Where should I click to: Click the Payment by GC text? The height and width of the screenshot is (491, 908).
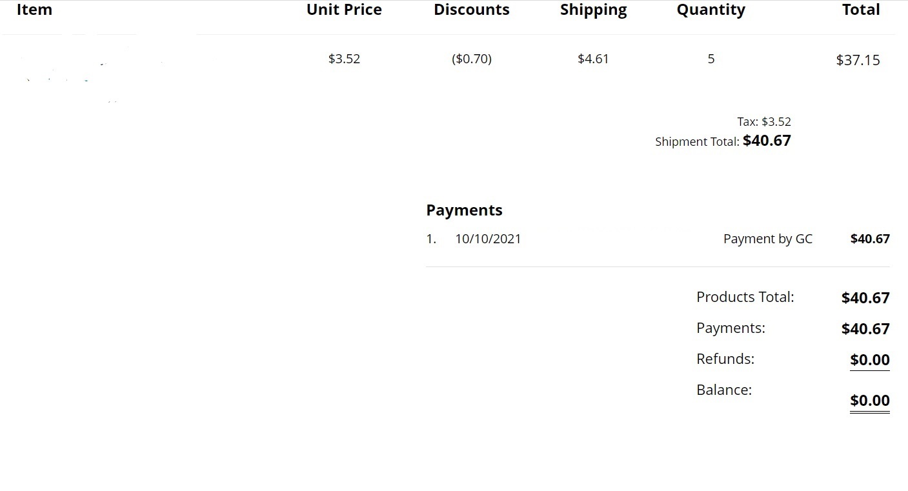pyautogui.click(x=767, y=239)
